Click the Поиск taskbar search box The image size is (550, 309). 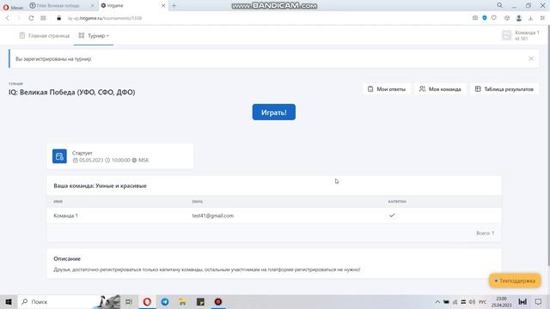click(69, 301)
